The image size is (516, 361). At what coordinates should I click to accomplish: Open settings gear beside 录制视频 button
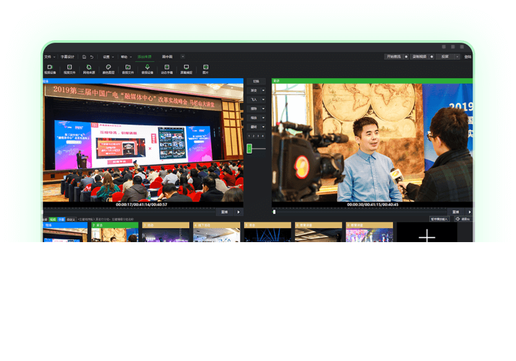(x=432, y=56)
